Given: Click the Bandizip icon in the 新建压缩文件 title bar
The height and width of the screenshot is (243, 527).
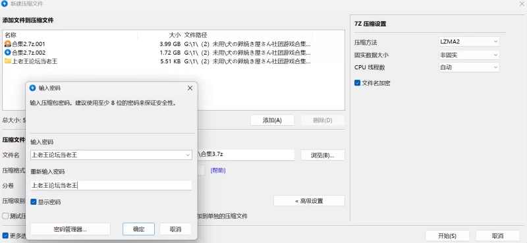Looking at the screenshot, I should pos(5,4).
